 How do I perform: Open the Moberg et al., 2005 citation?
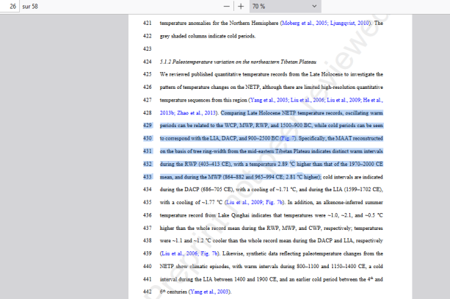pyautogui.click(x=301, y=23)
